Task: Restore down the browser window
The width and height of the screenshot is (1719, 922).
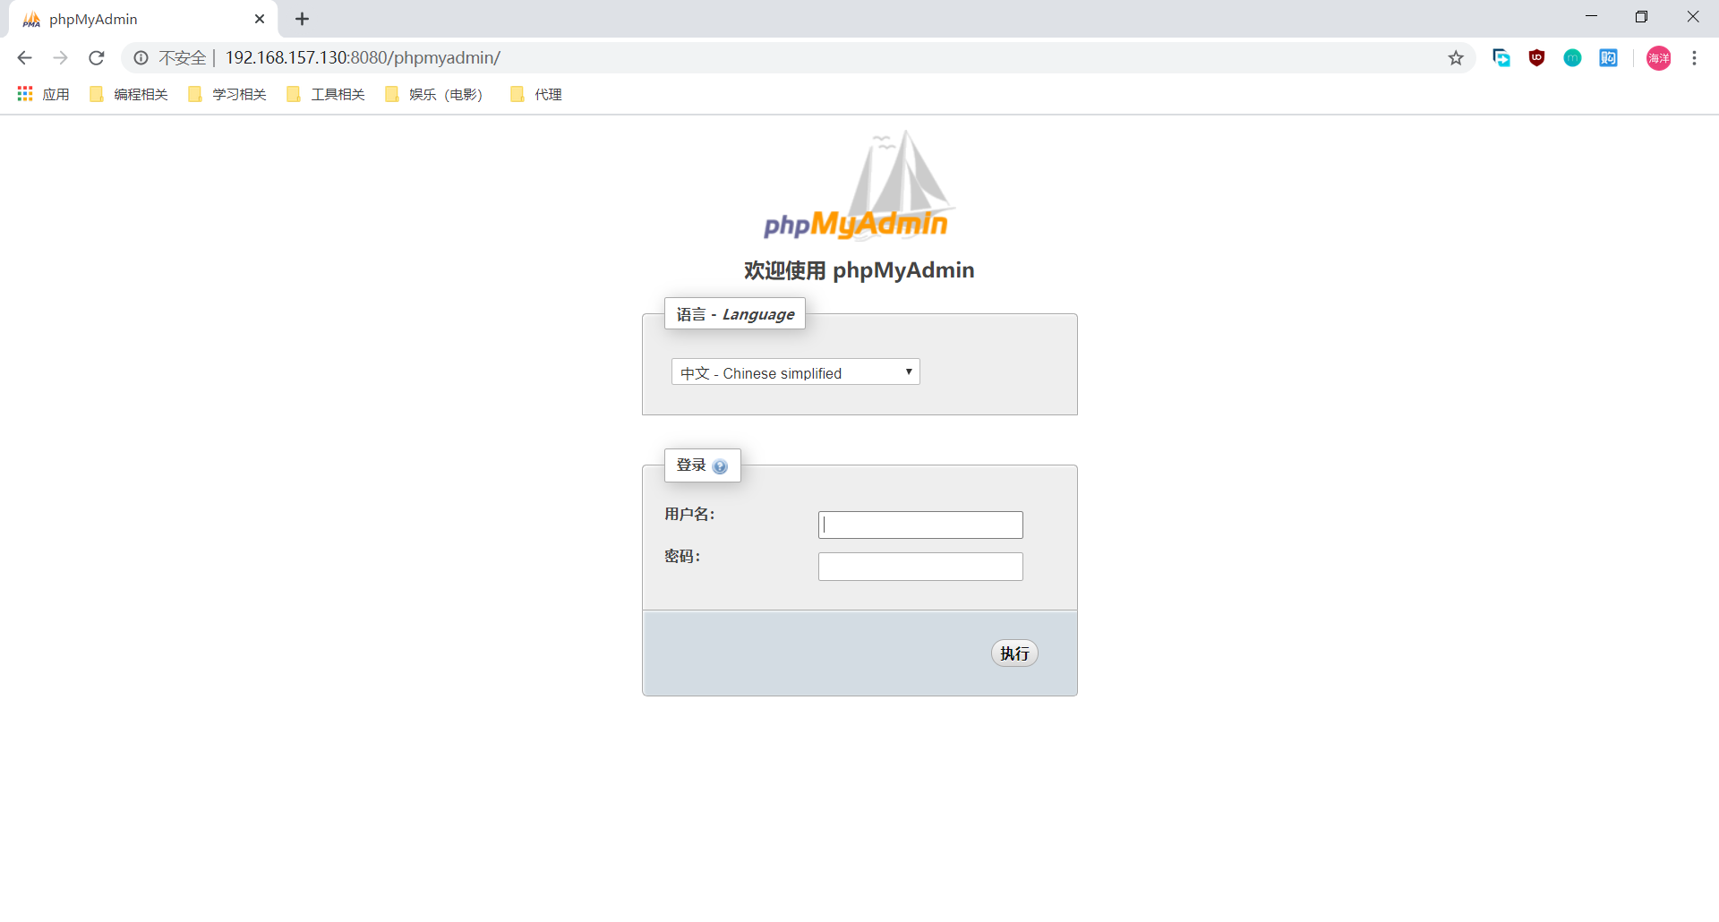Action: pyautogui.click(x=1641, y=16)
